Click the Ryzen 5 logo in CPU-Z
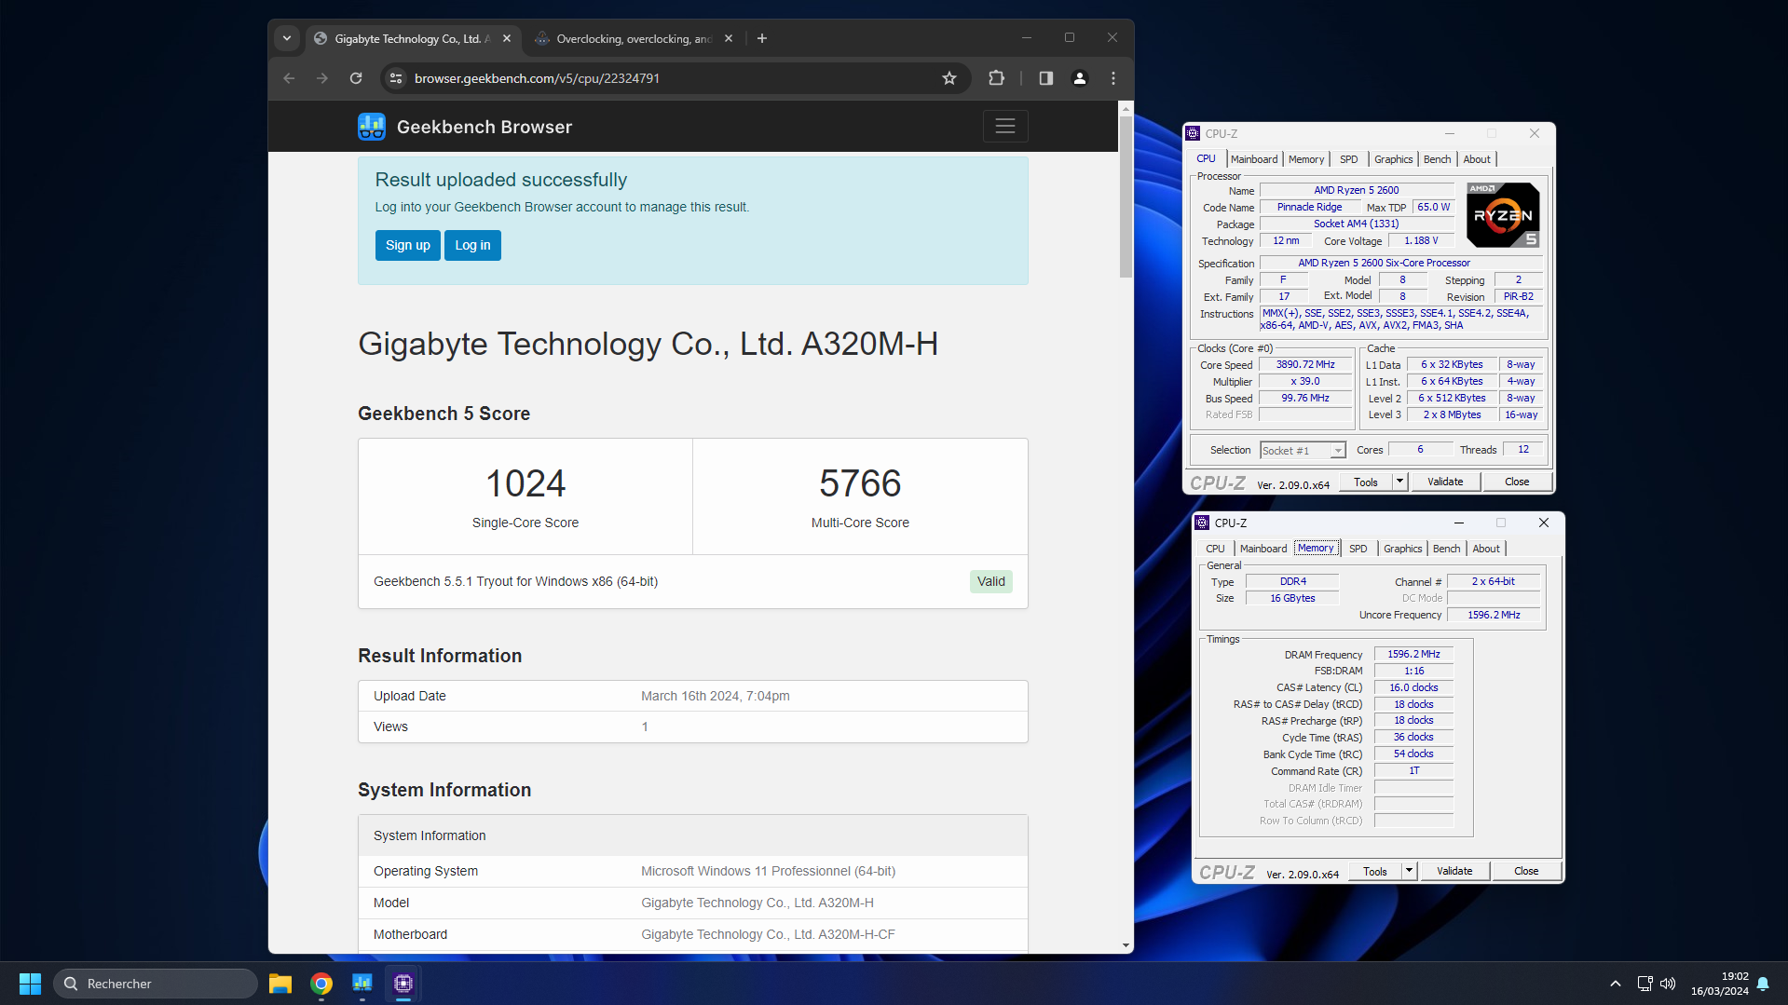Screen dimensions: 1788x1005 1503,215
